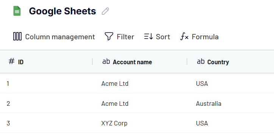Click the green Google Sheets icon
This screenshot has height=136, width=274.
[17, 11]
